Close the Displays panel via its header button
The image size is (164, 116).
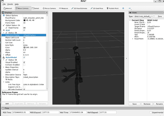47,13
